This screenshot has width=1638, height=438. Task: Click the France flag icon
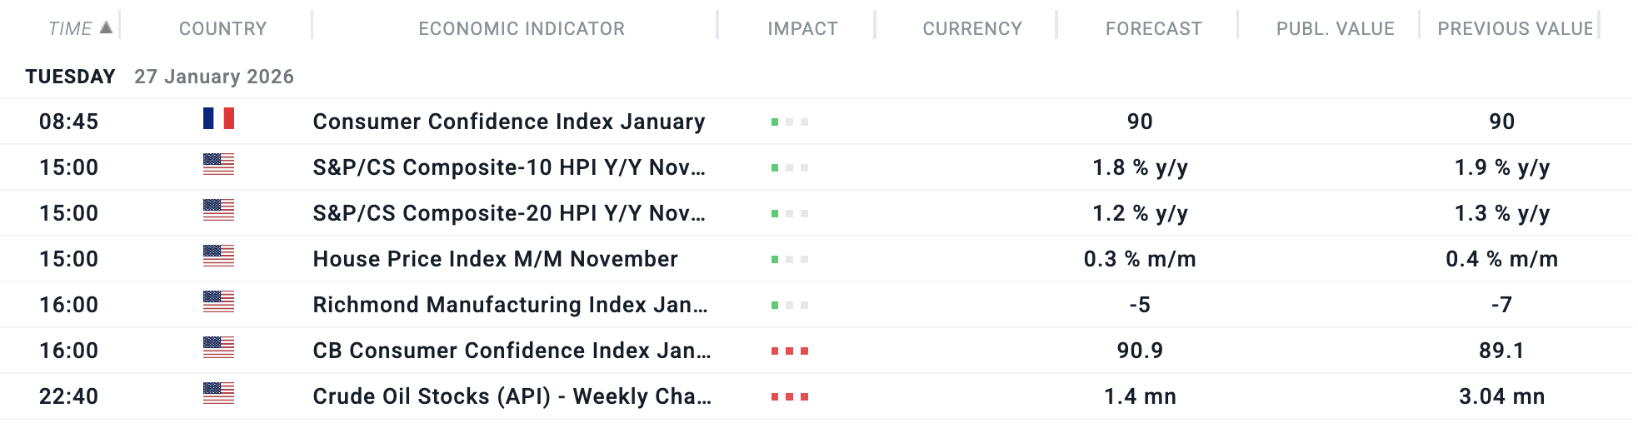(x=218, y=118)
